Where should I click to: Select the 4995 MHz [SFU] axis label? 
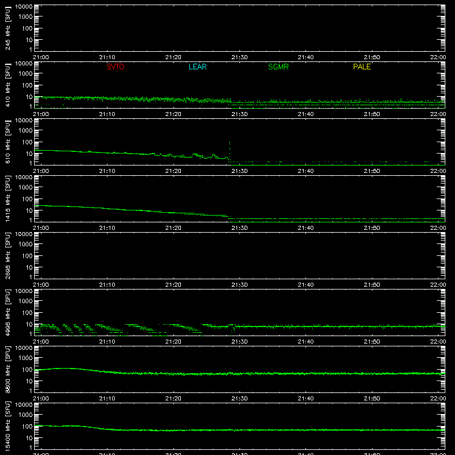pos(7,312)
